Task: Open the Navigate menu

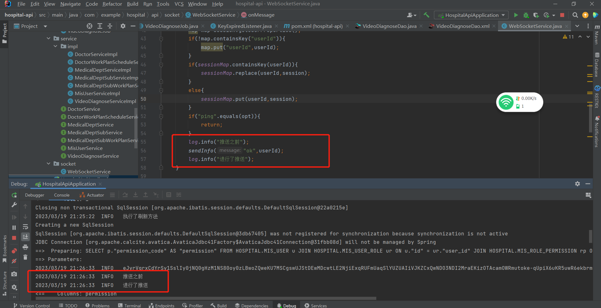Action: (x=70, y=4)
